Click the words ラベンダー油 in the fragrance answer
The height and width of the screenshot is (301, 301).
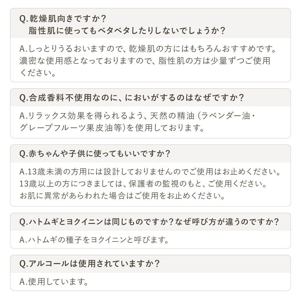coord(227,116)
